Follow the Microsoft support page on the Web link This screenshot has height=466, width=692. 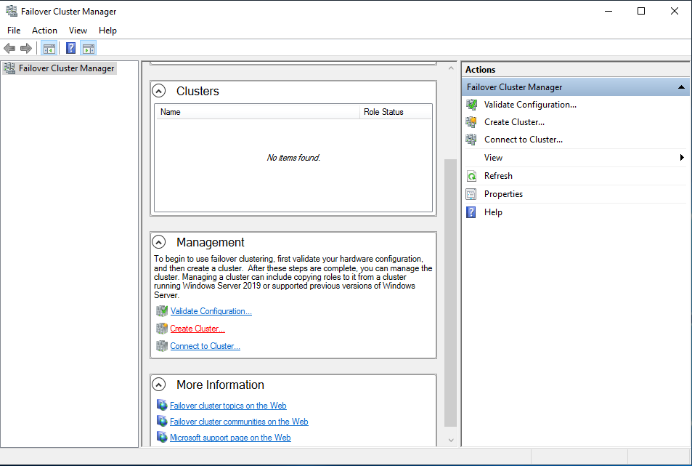(x=231, y=438)
